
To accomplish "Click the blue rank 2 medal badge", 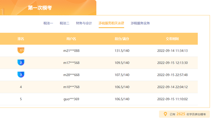I will click(x=21, y=63).
